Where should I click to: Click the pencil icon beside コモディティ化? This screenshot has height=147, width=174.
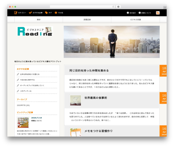click(18, 91)
